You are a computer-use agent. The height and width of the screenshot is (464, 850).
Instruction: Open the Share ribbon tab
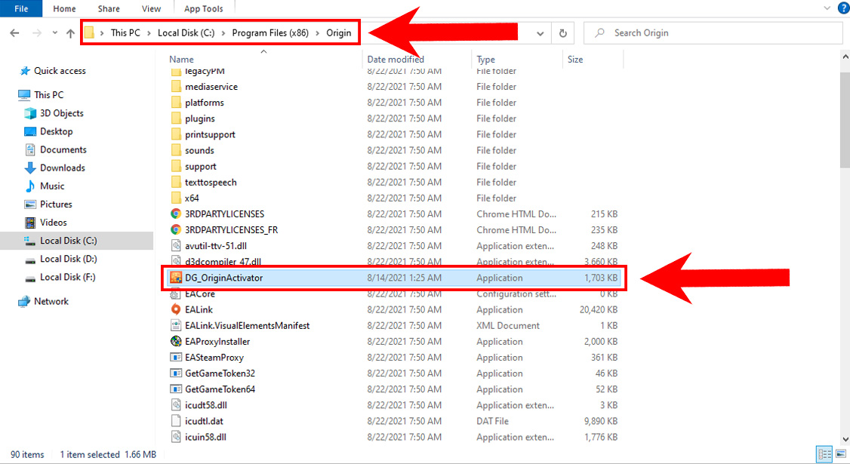coord(109,8)
